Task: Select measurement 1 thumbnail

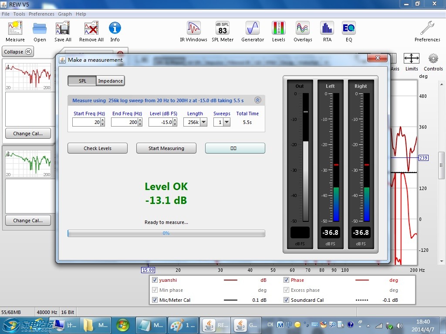Action: [x=28, y=77]
